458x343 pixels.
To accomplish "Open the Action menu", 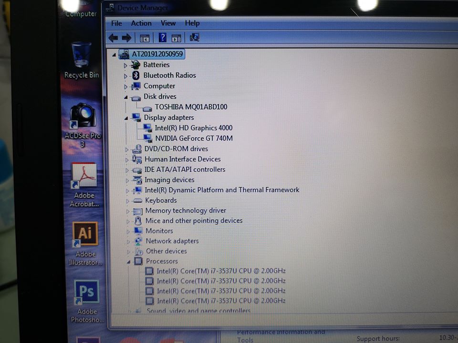I will 141,23.
